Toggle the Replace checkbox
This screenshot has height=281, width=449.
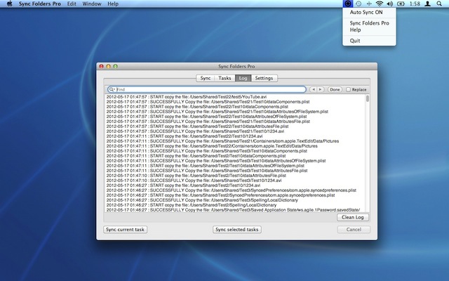(x=347, y=90)
